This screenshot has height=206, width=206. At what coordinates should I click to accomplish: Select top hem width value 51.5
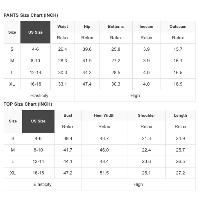pyautogui.click(x=104, y=173)
